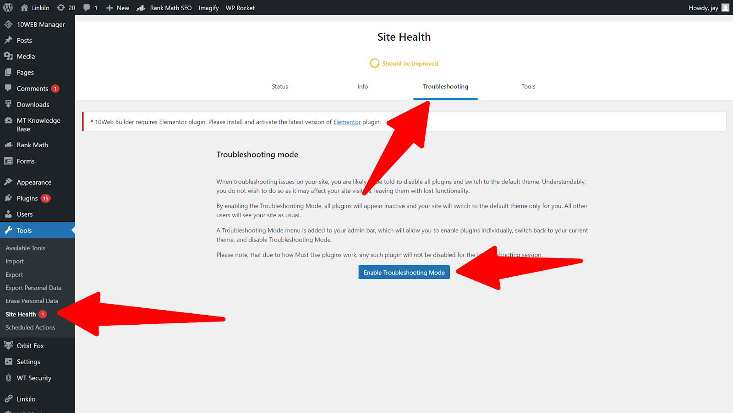Open the Linkilo site home icon

click(24, 8)
